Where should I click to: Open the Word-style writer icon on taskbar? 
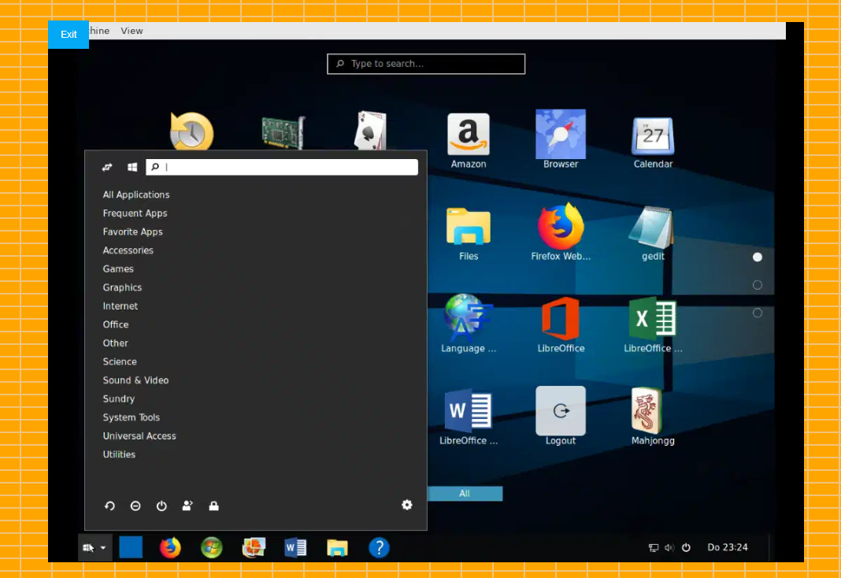(x=295, y=547)
